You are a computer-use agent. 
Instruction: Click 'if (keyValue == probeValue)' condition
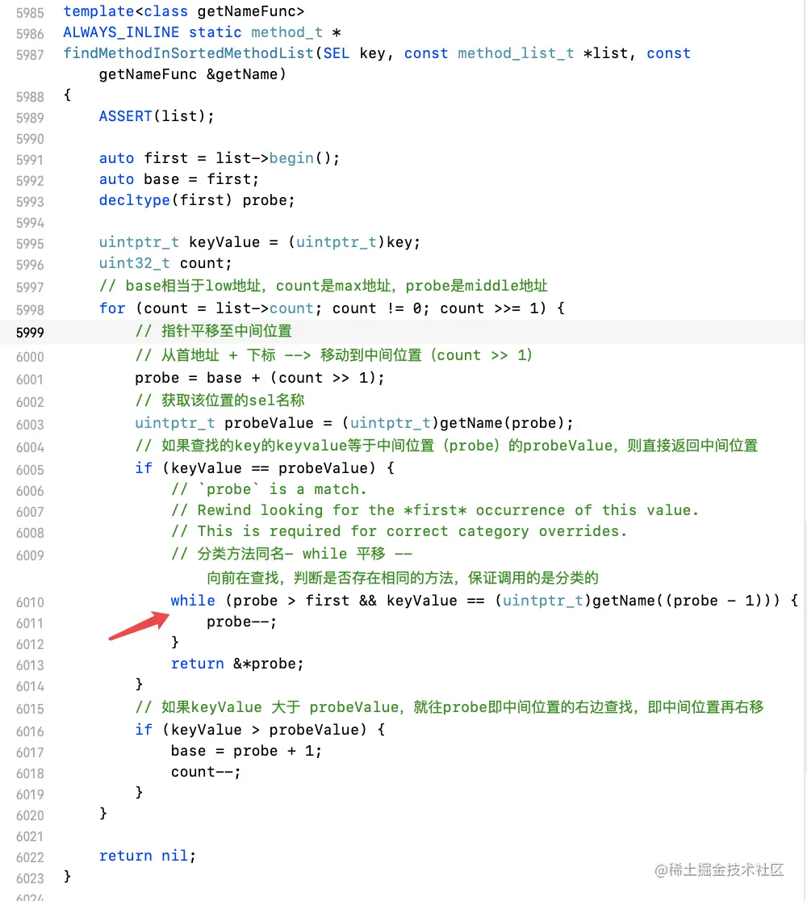click(255, 468)
